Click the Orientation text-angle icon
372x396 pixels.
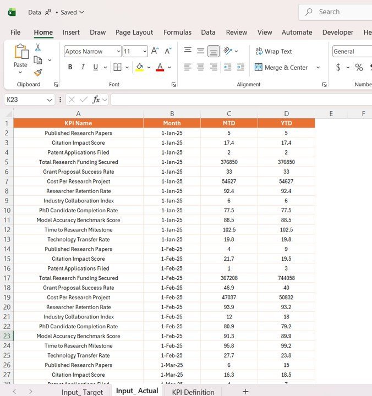tap(228, 51)
